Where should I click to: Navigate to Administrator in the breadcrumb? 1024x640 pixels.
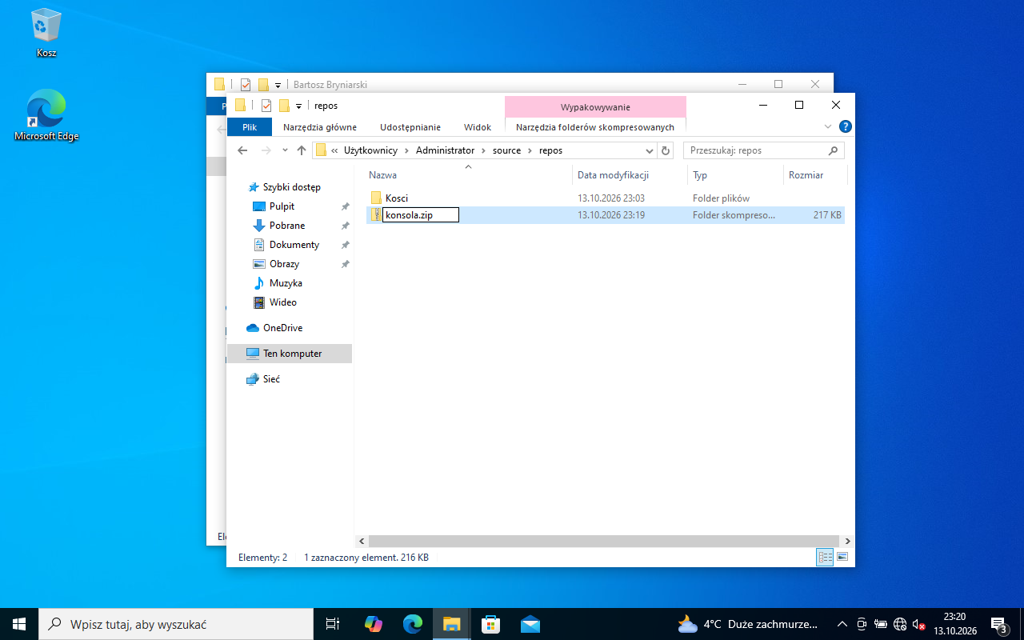[x=445, y=150]
